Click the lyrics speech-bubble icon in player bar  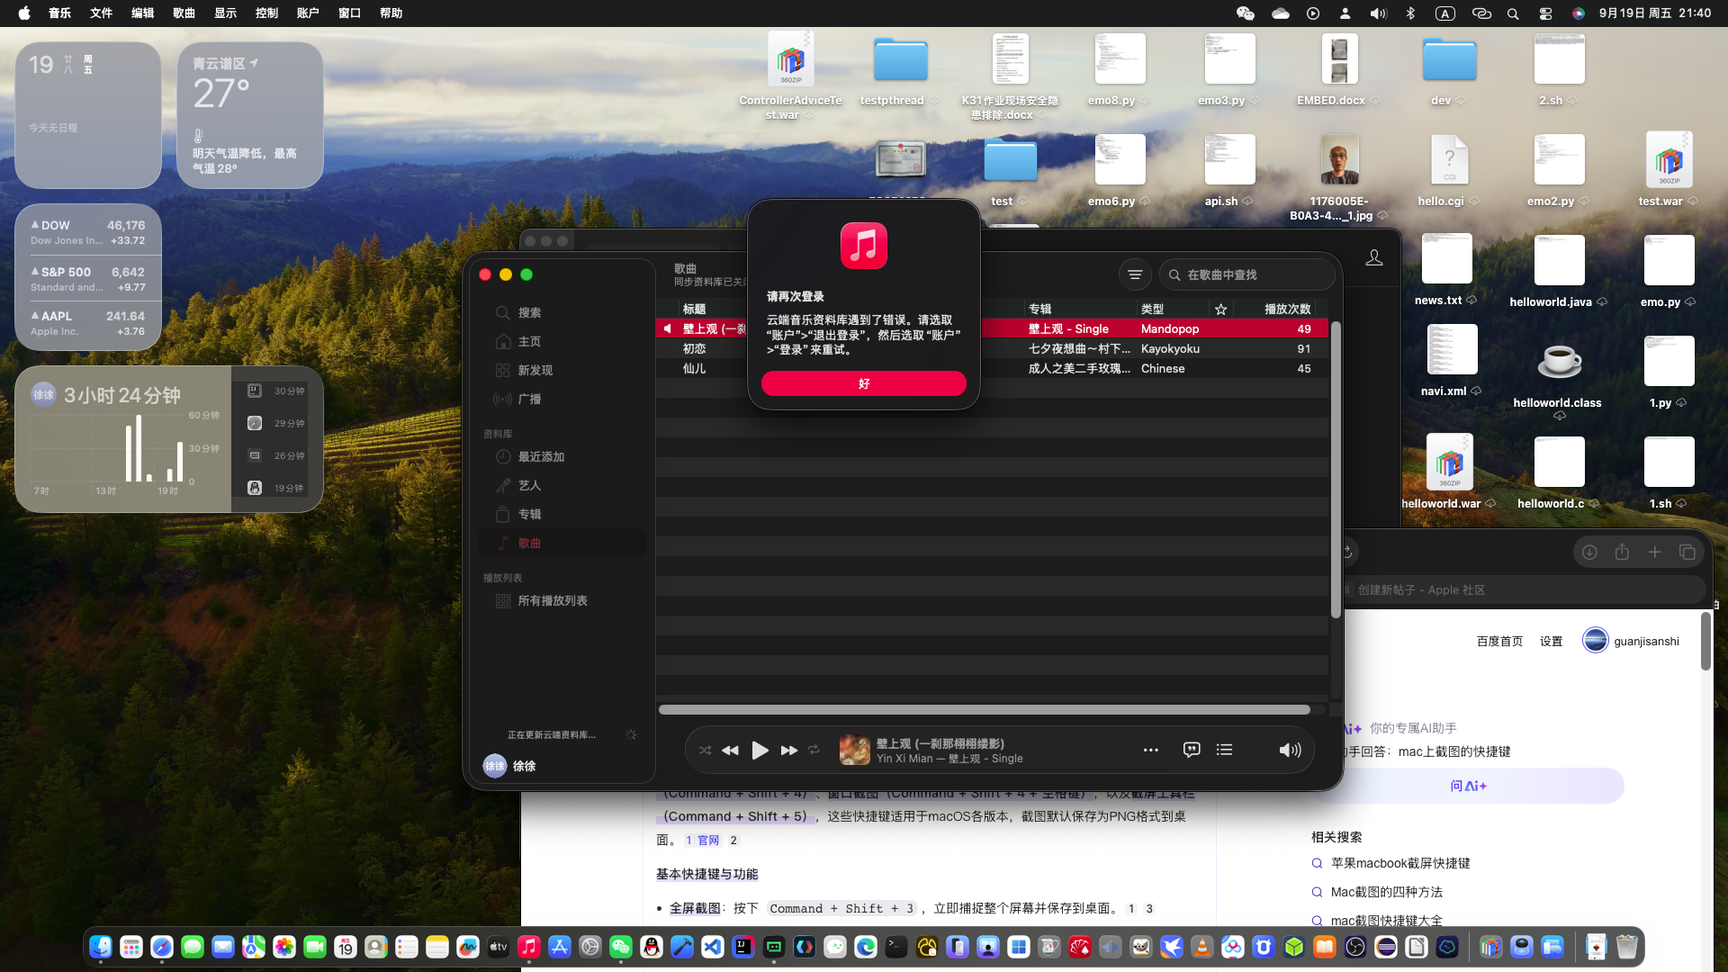(x=1192, y=750)
